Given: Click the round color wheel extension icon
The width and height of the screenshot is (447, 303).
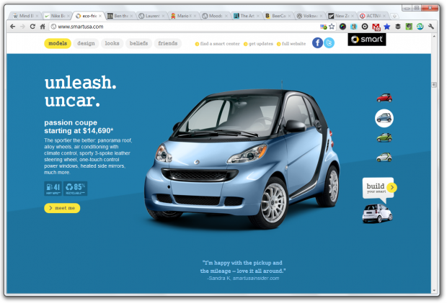Looking at the screenshot, I should click(x=342, y=27).
